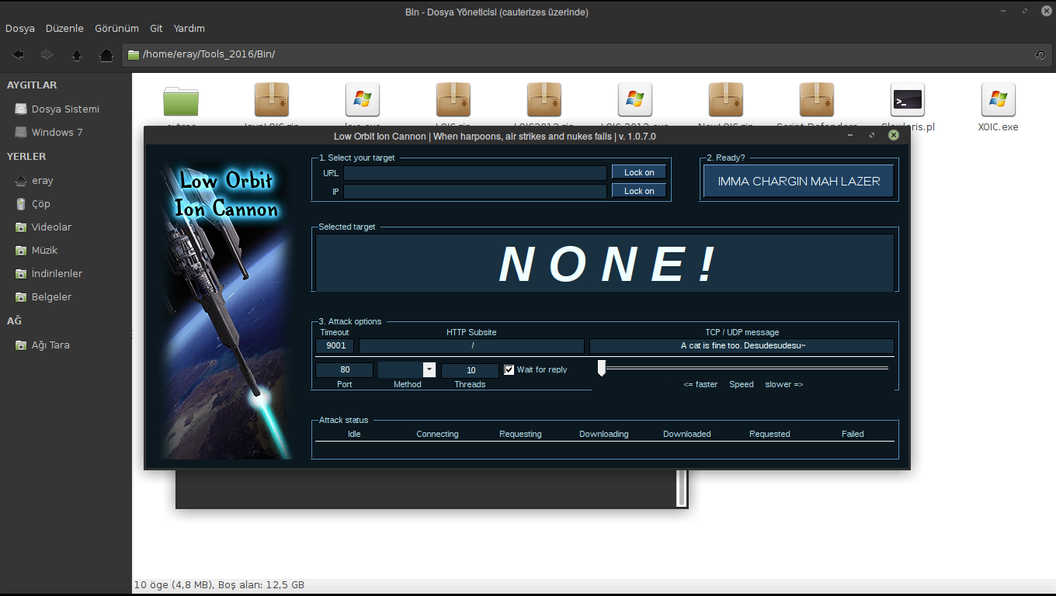Image resolution: width=1056 pixels, height=596 pixels.
Task: Click the Threads field showing 10
Action: 471,370
